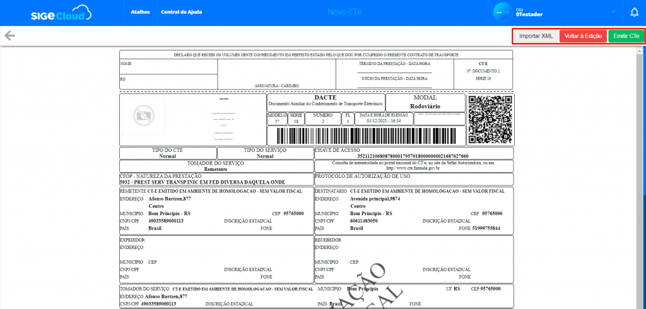646x309 pixels.
Task: Open notifications bell icon
Action: click(x=635, y=13)
